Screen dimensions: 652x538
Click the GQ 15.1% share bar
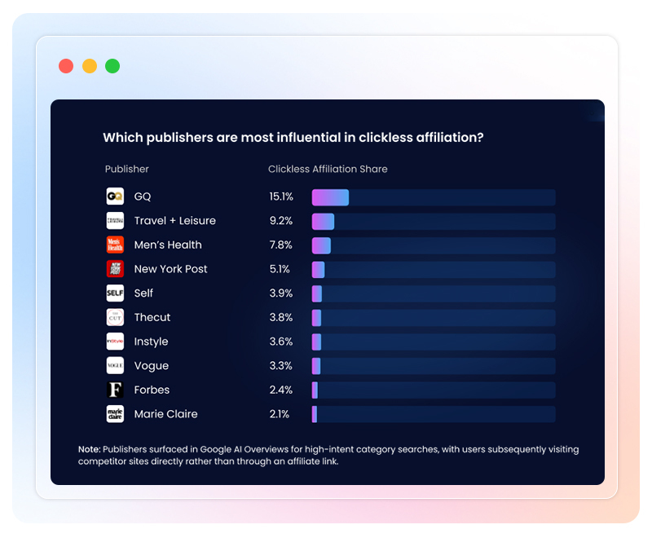pyautogui.click(x=330, y=197)
